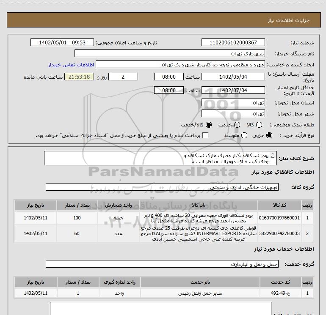Click the quantity 100 cell

(77, 218)
